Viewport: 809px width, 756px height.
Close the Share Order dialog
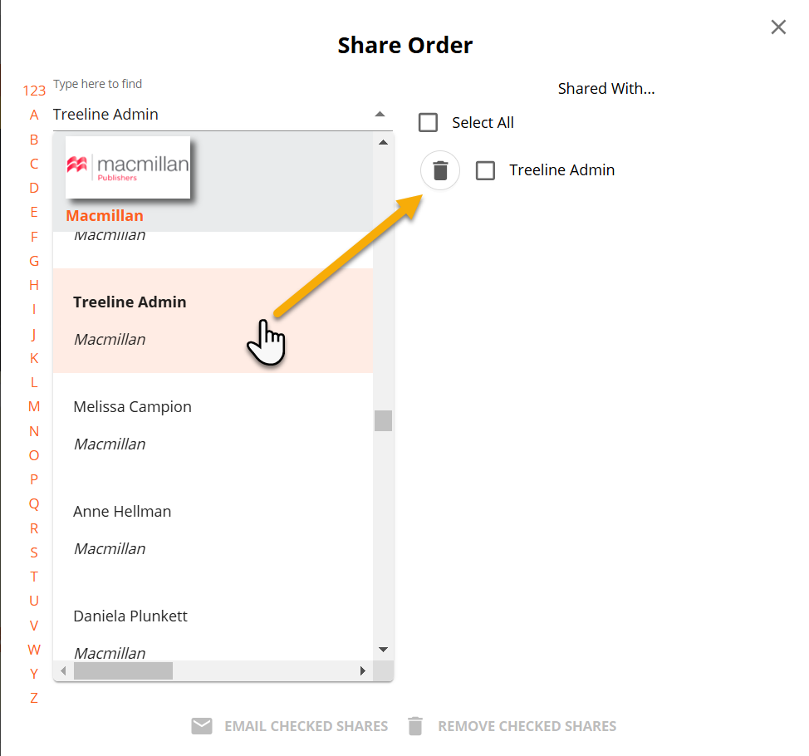coord(778,27)
